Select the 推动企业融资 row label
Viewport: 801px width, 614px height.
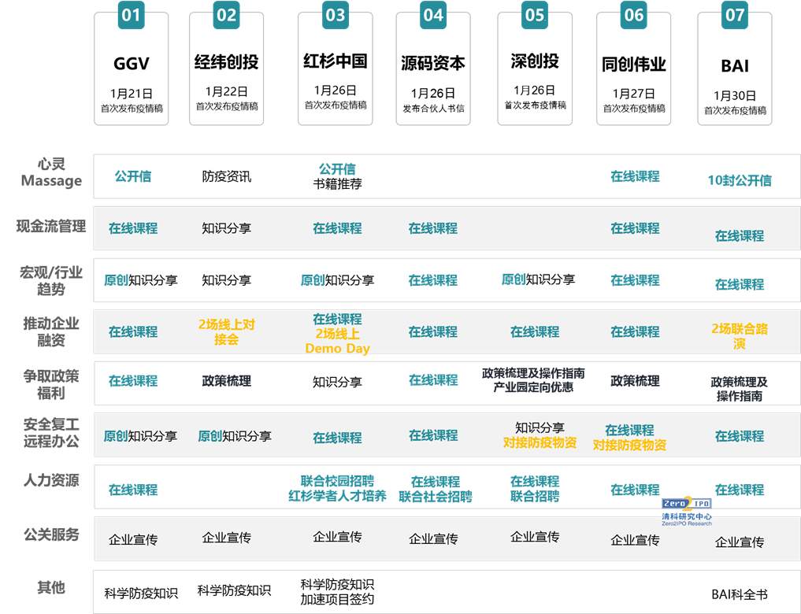pos(51,331)
